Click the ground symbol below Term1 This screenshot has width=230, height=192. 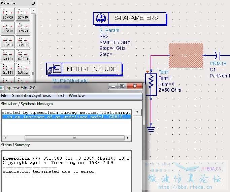(151, 129)
